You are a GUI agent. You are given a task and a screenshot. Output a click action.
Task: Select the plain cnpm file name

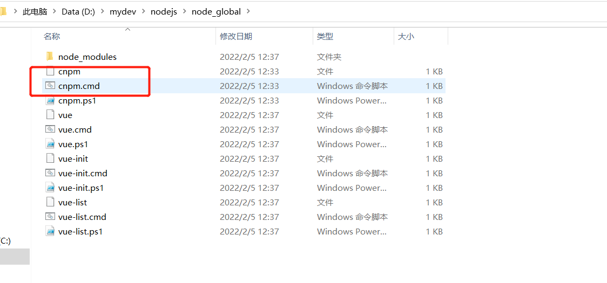(69, 71)
